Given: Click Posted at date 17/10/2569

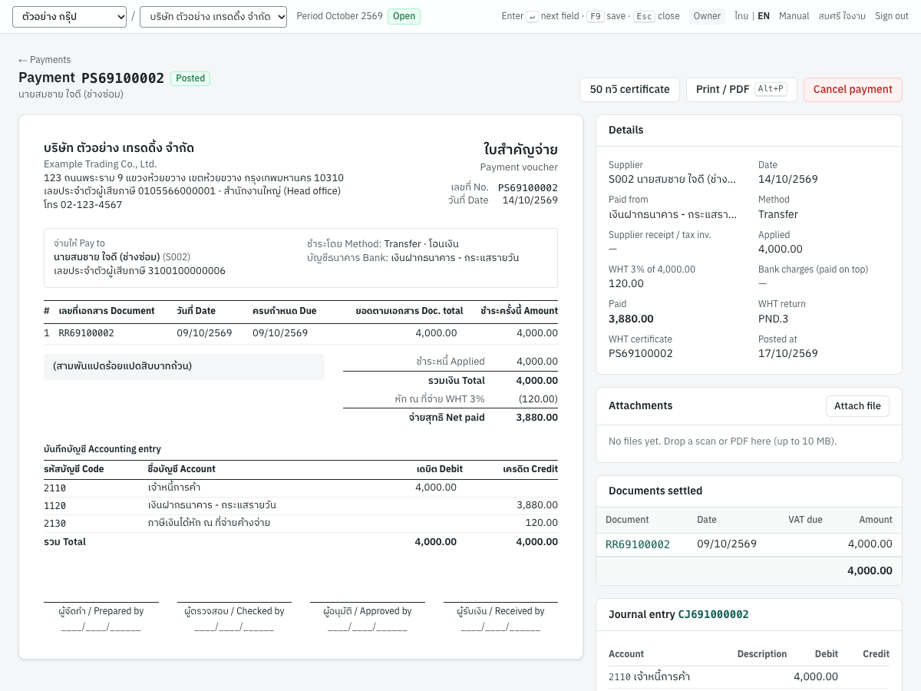Looking at the screenshot, I should tap(788, 354).
